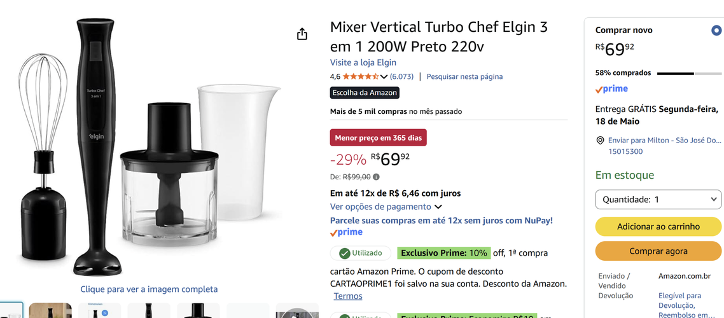724x318 pixels.
Task: Open the 6.073 reviews link
Action: [x=401, y=76]
